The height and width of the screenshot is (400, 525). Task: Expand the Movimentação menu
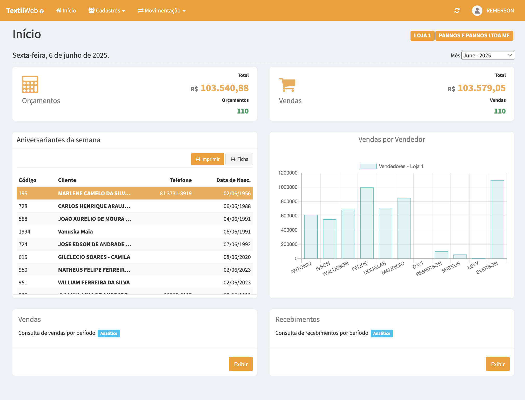coord(161,11)
